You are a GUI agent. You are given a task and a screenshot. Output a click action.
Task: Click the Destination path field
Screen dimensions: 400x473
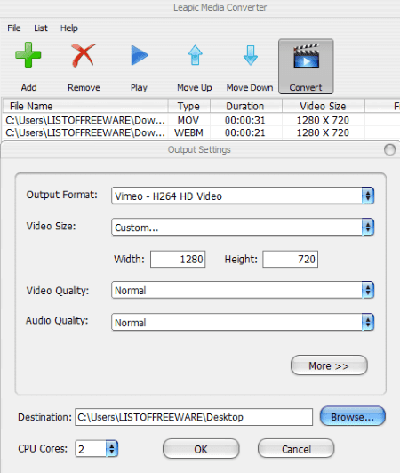[194, 417]
